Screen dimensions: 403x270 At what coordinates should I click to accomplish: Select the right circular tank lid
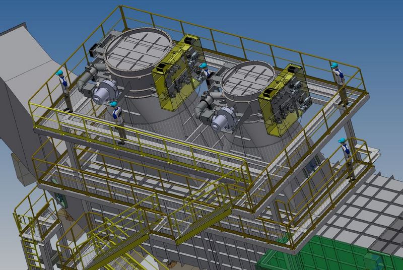point(245,79)
